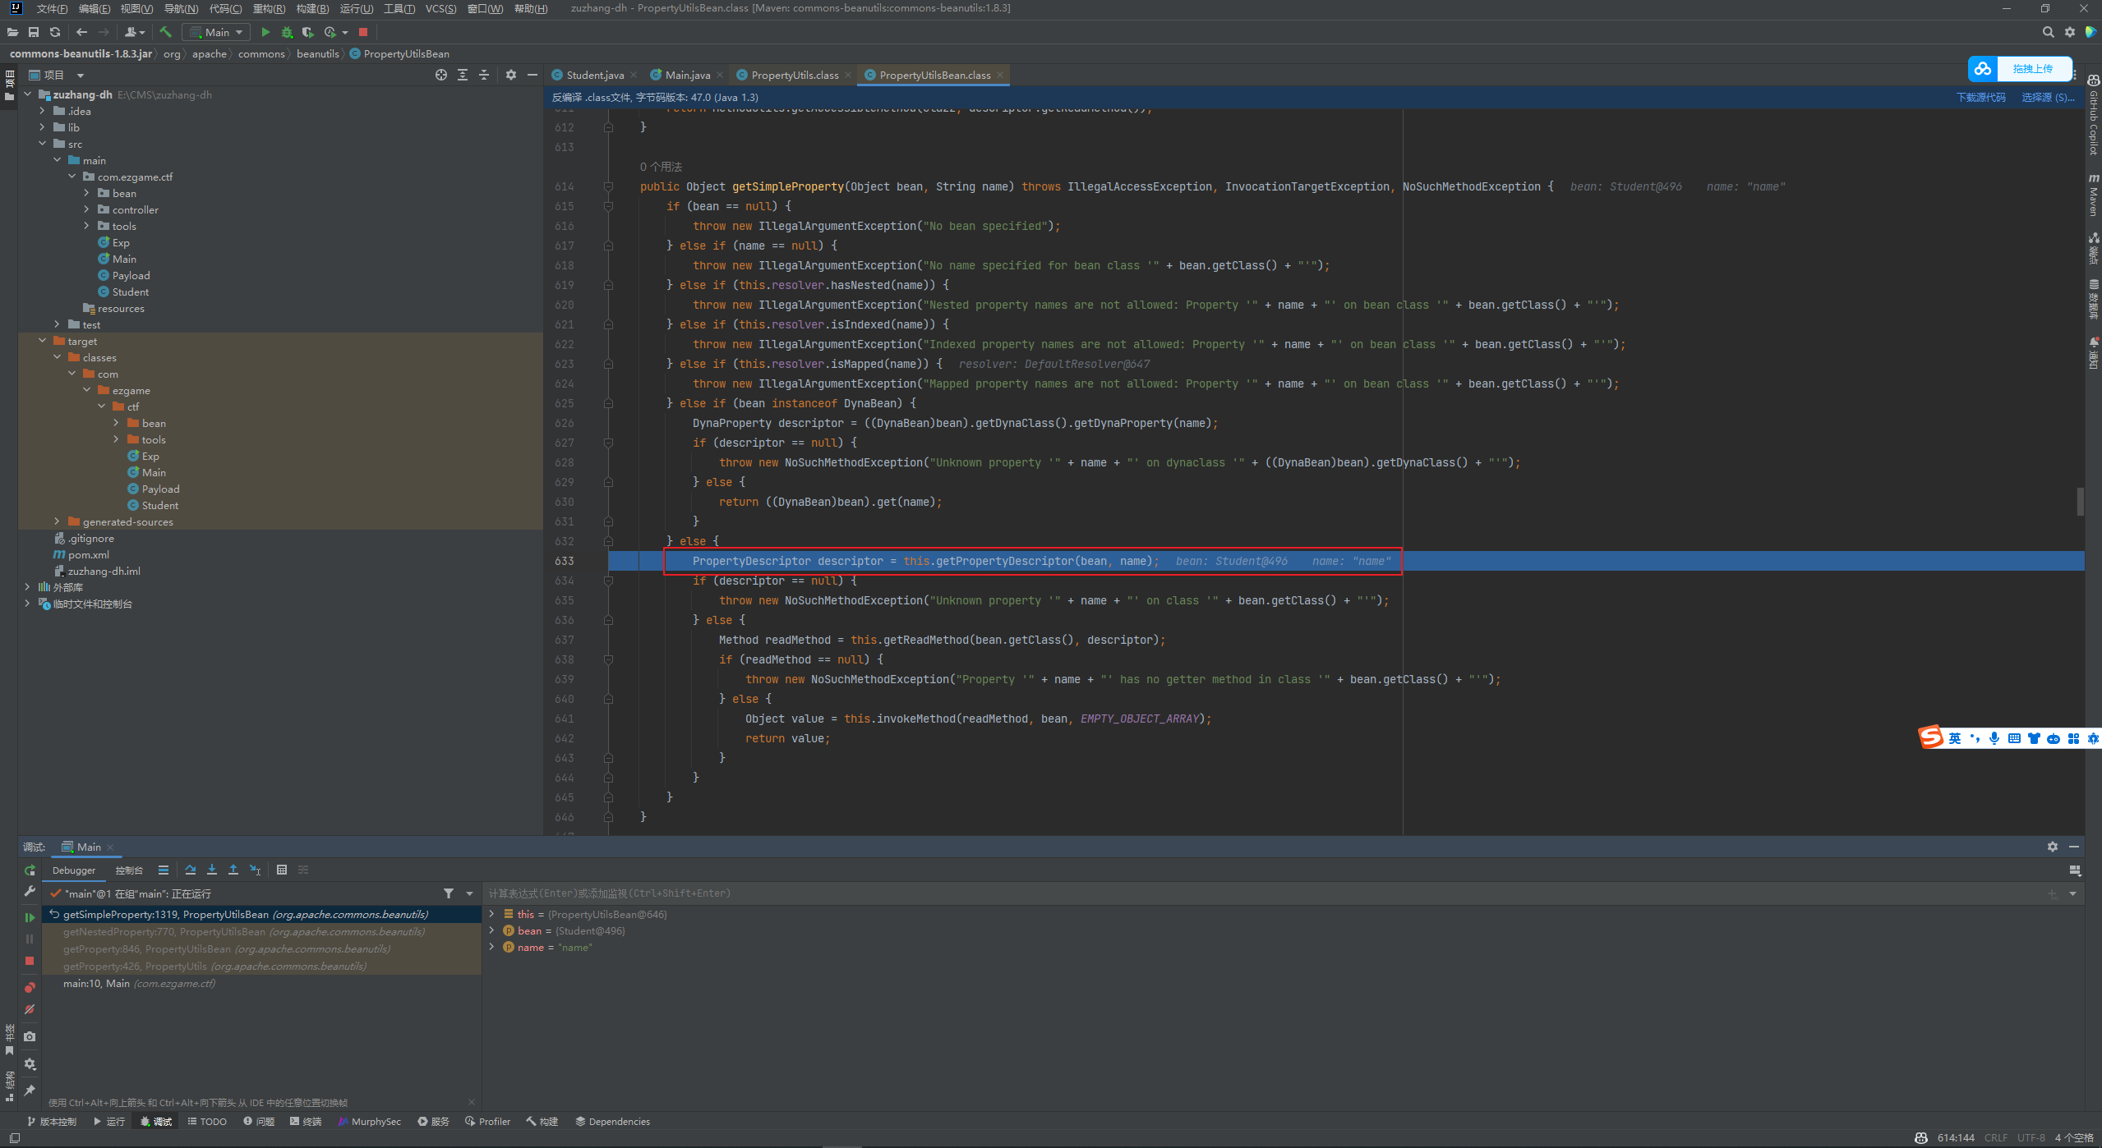The image size is (2102, 1148).
Task: Filter frames funnel icon in debugger
Action: click(449, 893)
